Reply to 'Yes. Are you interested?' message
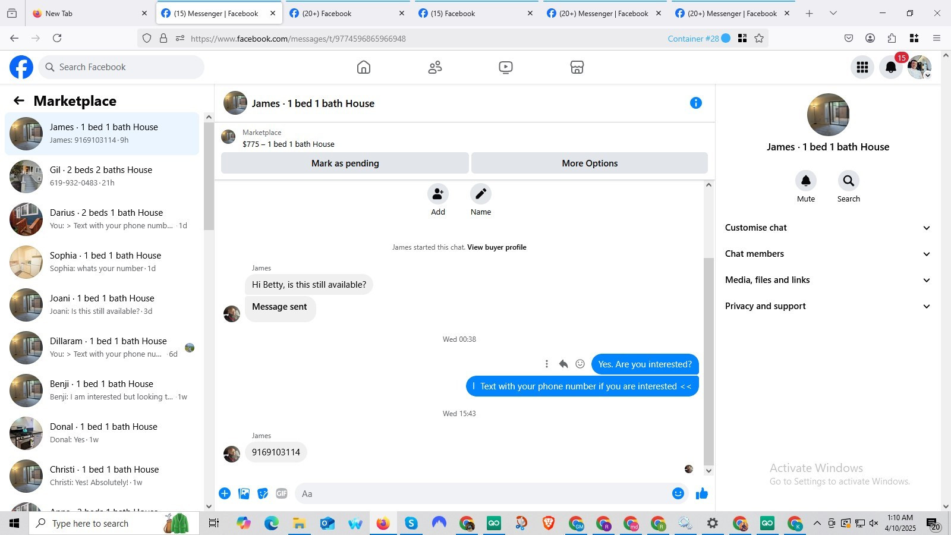Screen dimensions: 951x535 [x=563, y=364]
